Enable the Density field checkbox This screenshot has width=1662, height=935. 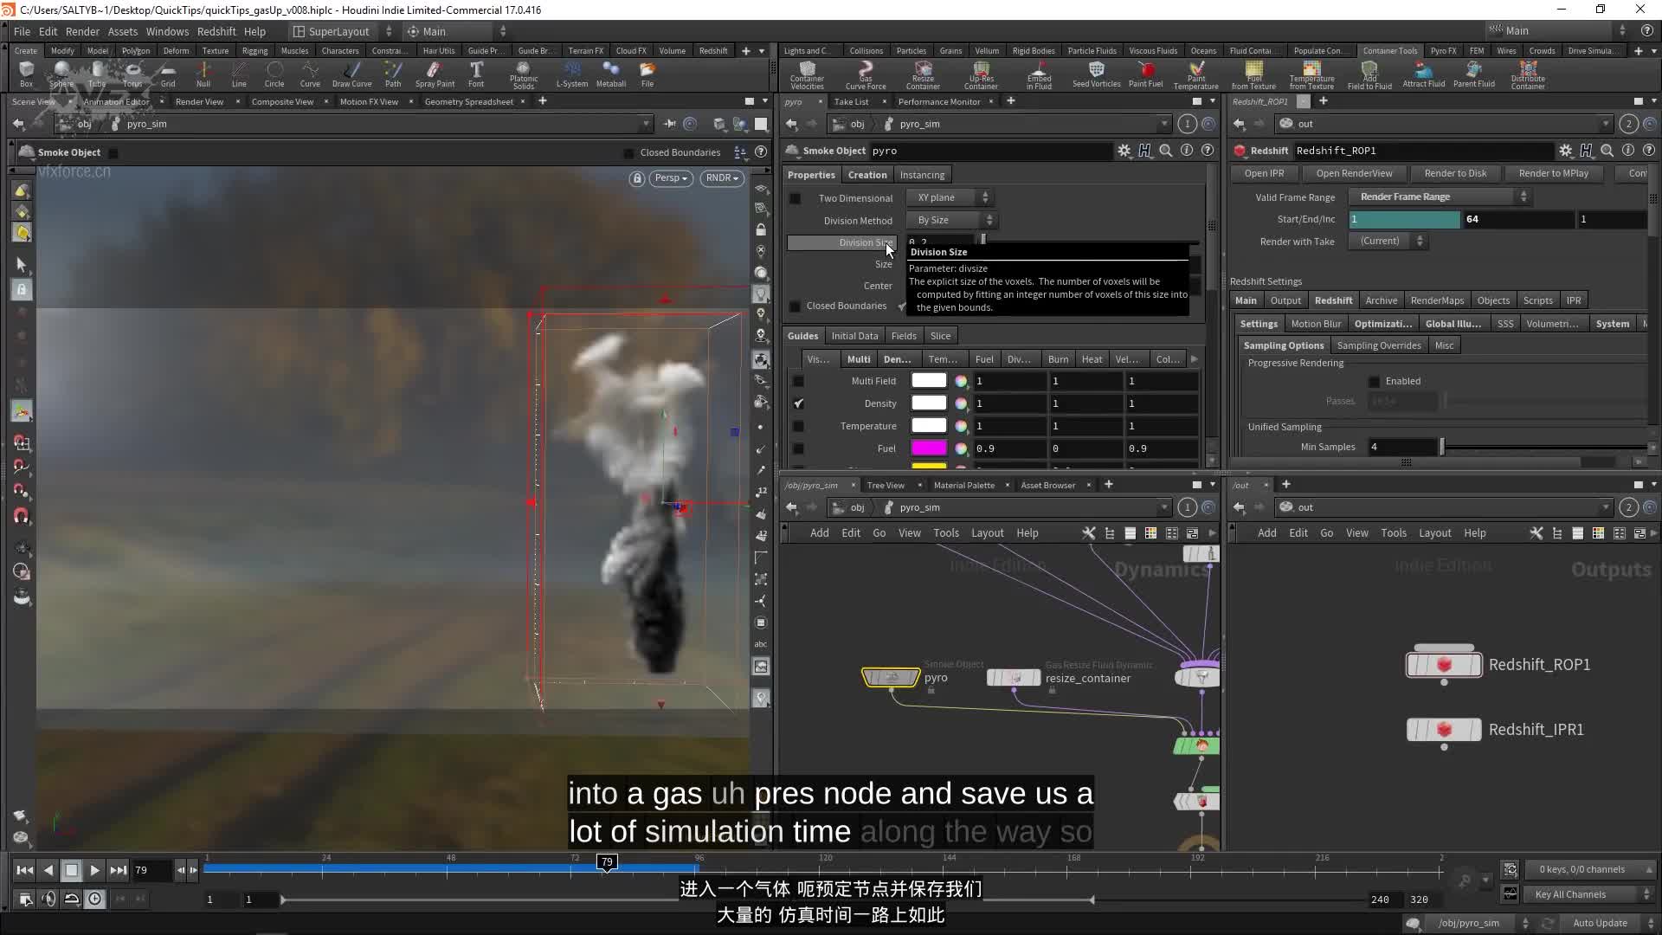tap(799, 403)
